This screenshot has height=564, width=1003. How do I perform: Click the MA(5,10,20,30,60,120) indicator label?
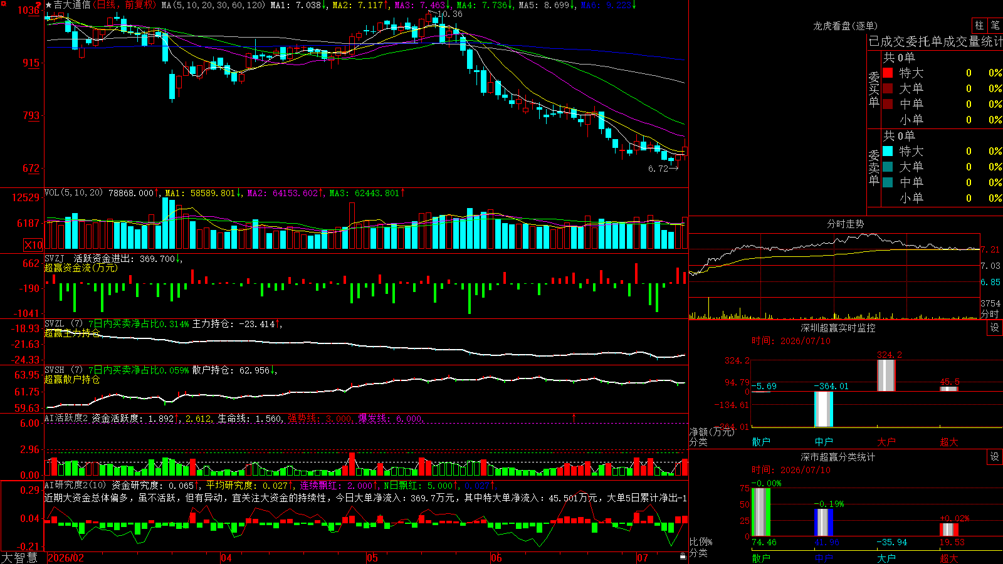pos(213,5)
